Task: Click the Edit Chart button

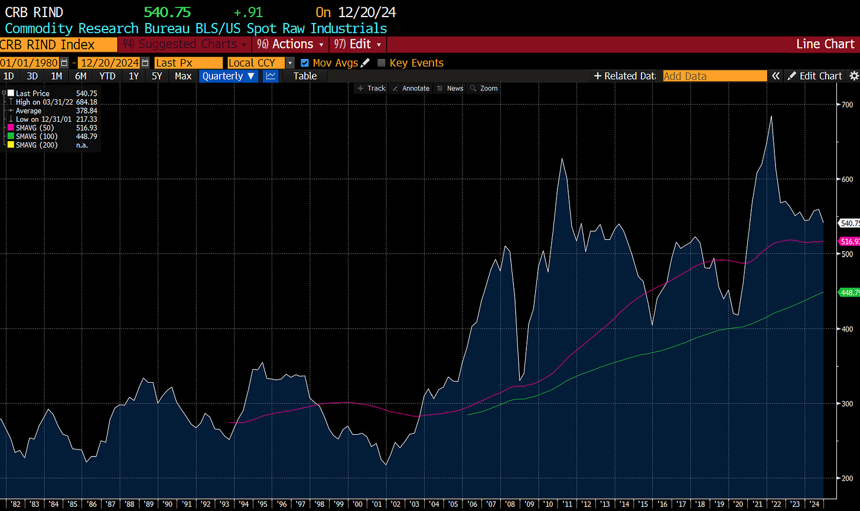Action: coord(815,76)
